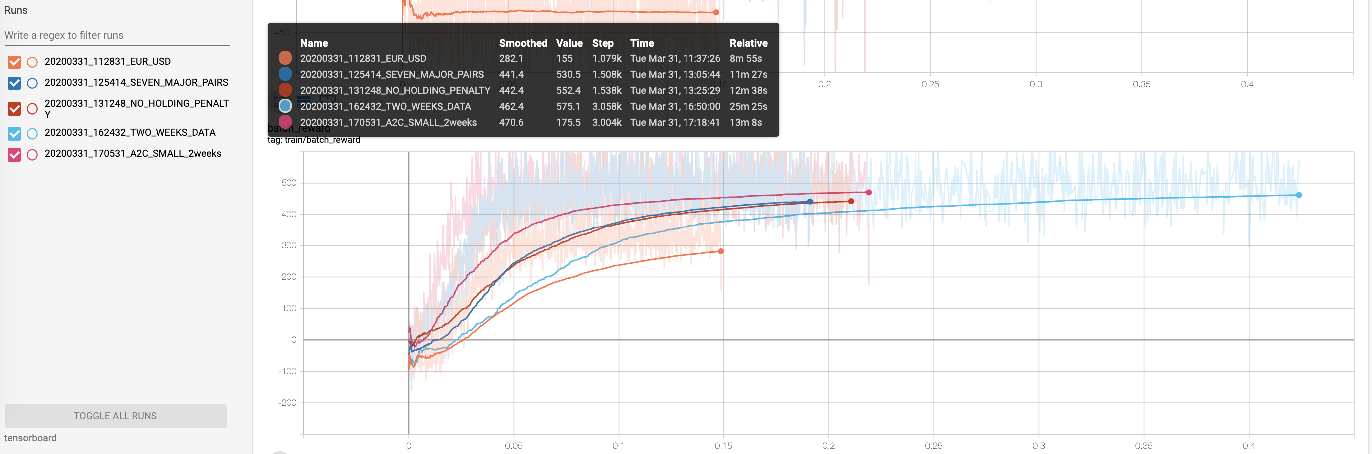Click the value 575.1 in the tooltip
The height and width of the screenshot is (454, 1372).
coord(568,106)
